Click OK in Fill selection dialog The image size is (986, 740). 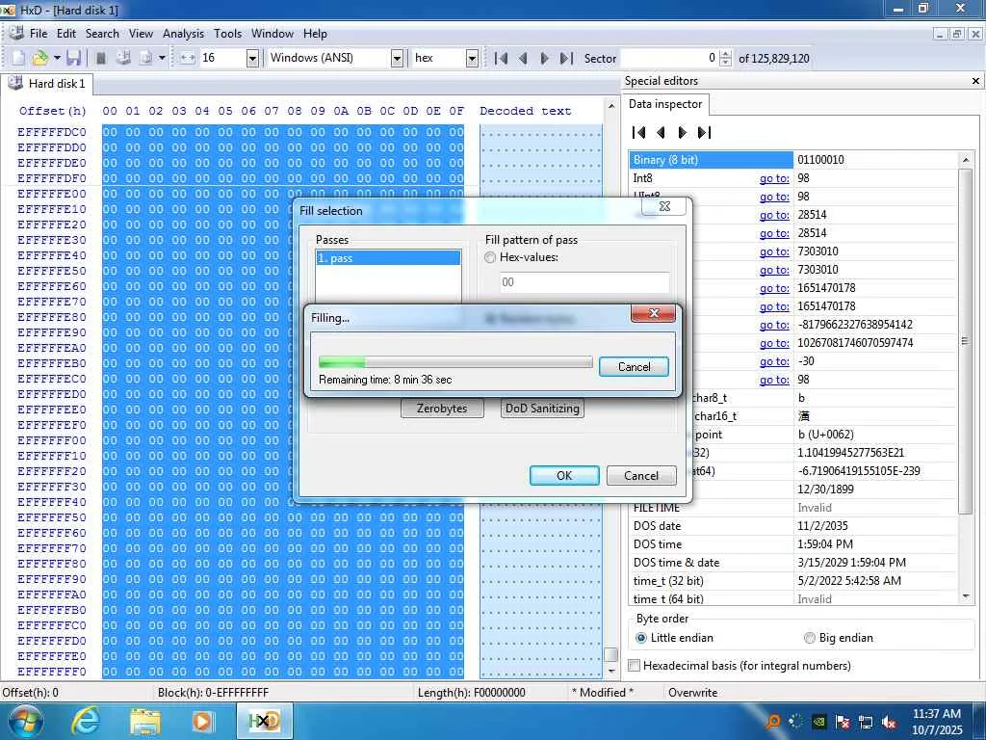pos(564,476)
